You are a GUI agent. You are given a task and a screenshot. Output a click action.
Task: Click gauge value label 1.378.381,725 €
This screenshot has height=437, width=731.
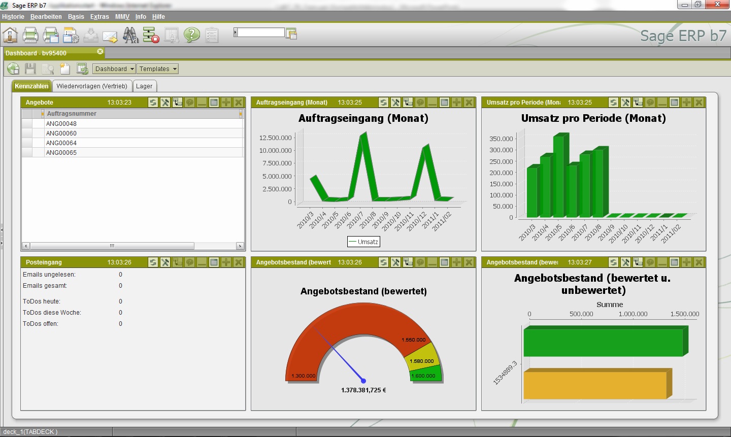pyautogui.click(x=363, y=390)
